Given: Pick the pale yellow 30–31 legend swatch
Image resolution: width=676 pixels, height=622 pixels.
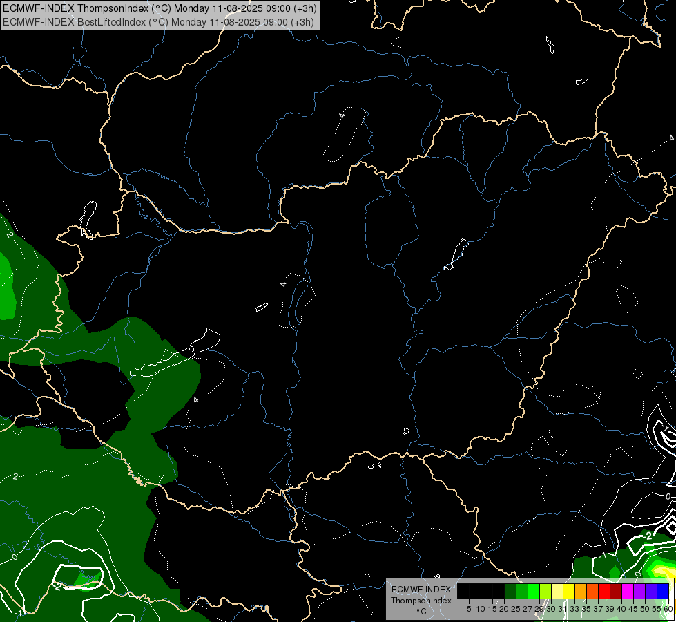Looking at the screenshot, I should coord(557,592).
